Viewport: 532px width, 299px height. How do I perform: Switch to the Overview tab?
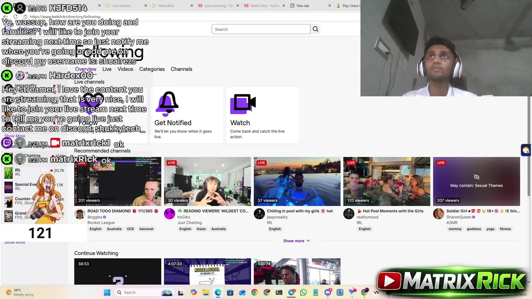[86, 69]
